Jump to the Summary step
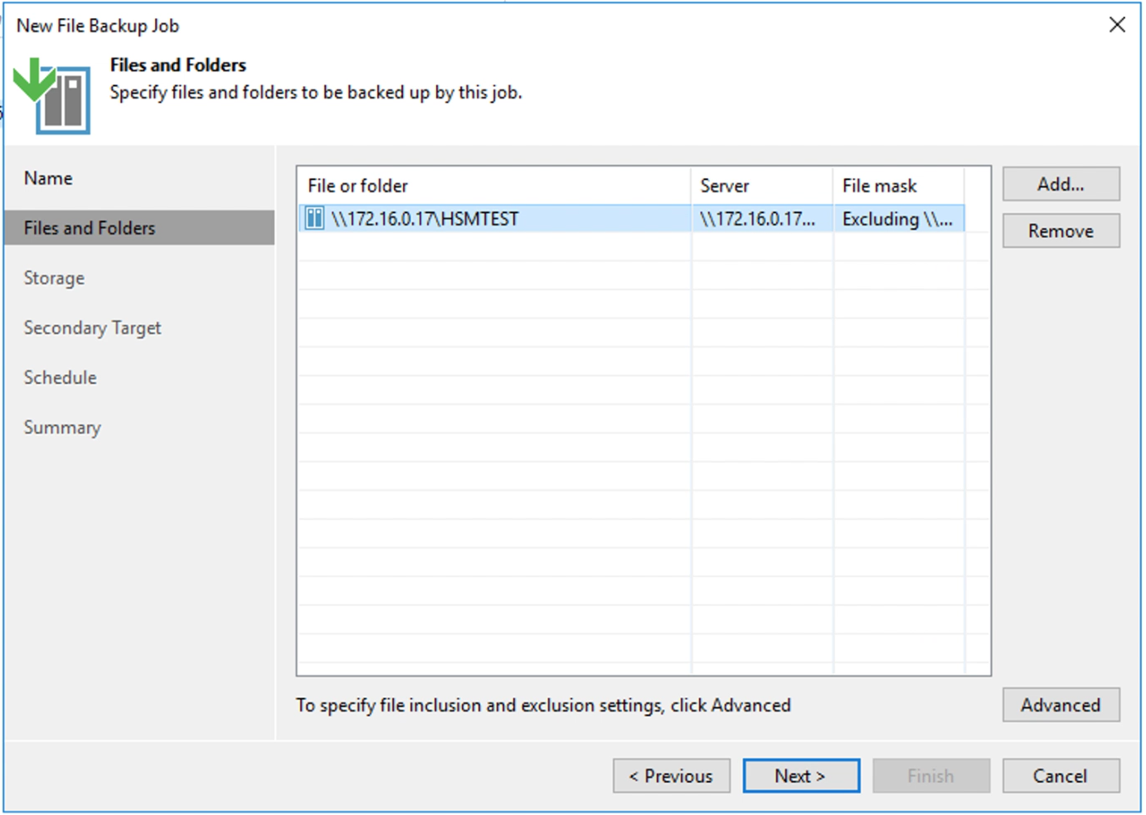 tap(62, 427)
